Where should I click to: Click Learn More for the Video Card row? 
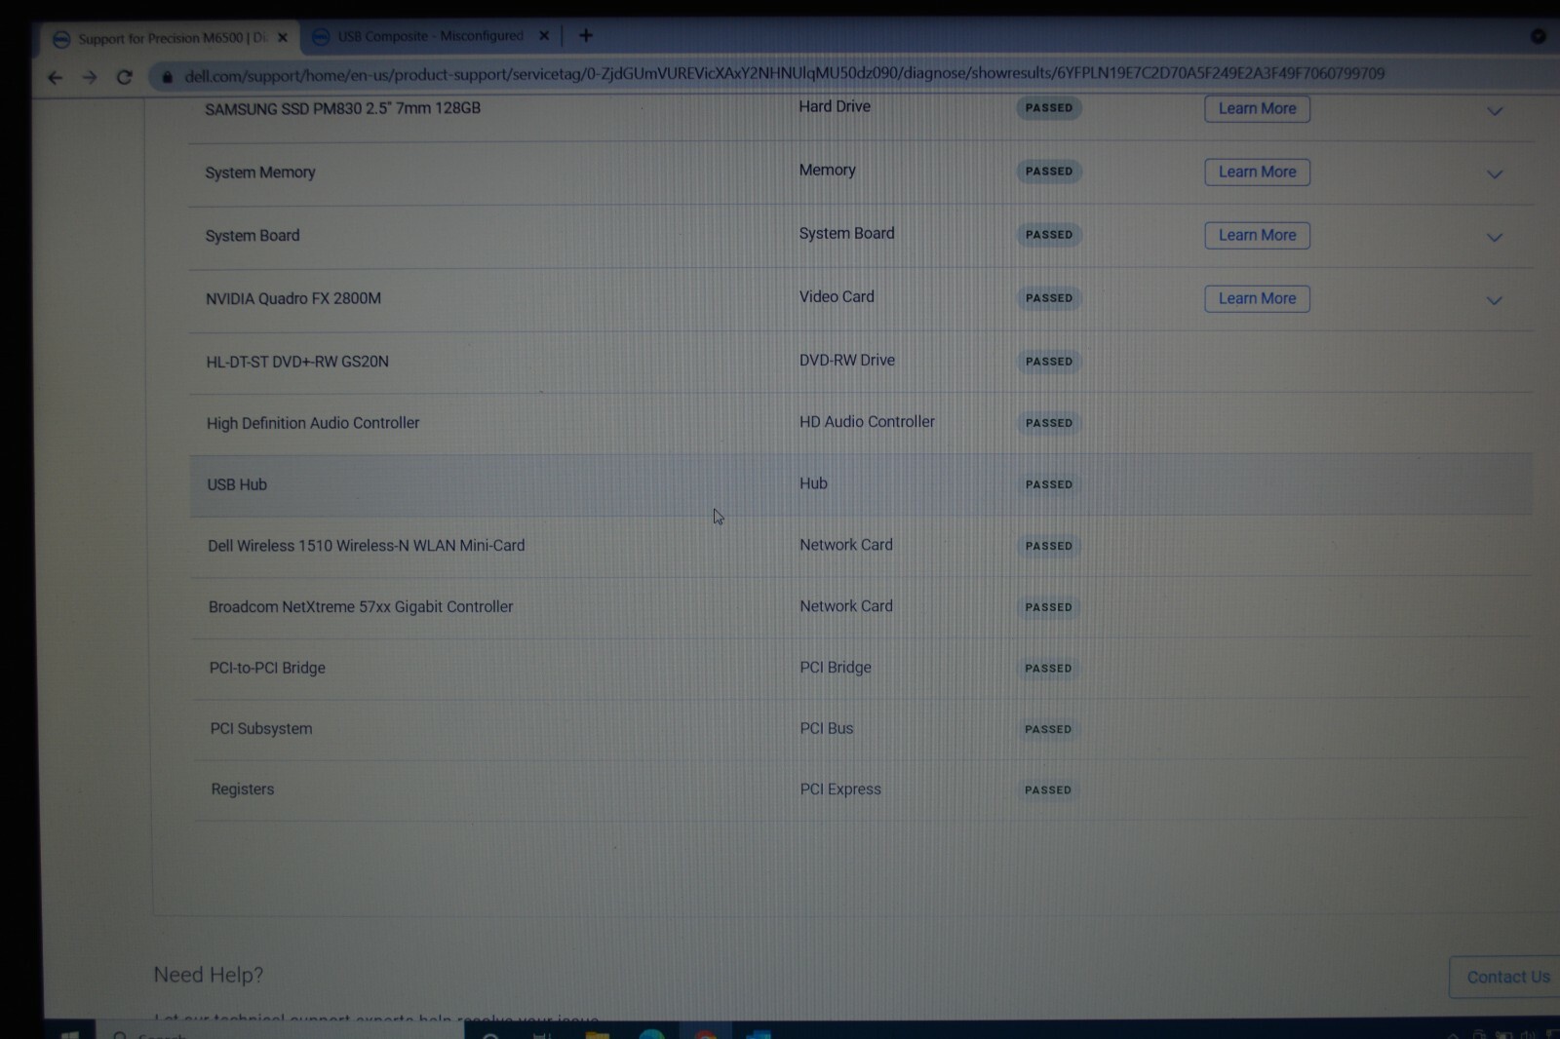1257,298
